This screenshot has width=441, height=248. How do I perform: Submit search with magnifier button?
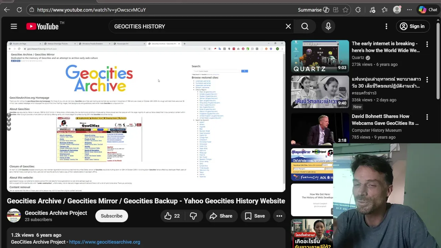[x=305, y=26]
